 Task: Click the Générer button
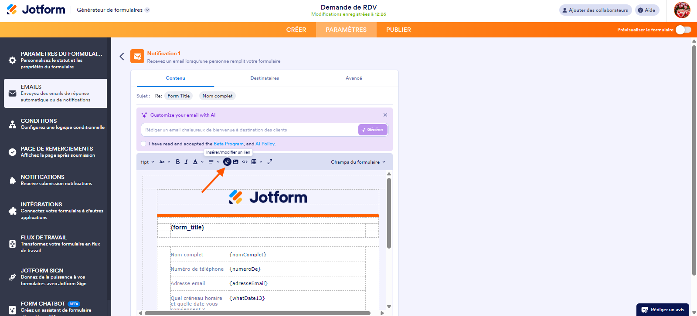(373, 130)
